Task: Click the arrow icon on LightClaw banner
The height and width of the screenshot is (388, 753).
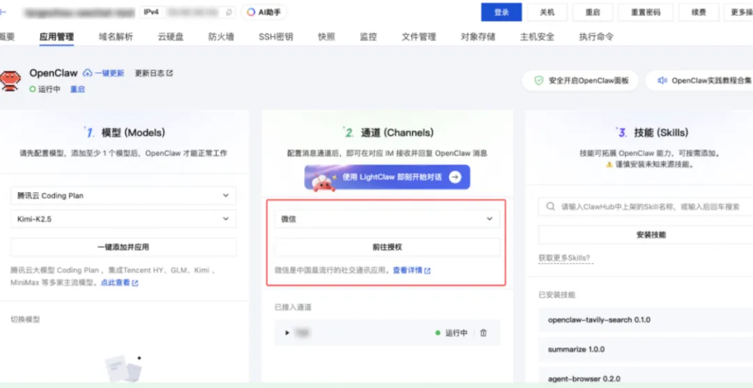Action: (455, 178)
